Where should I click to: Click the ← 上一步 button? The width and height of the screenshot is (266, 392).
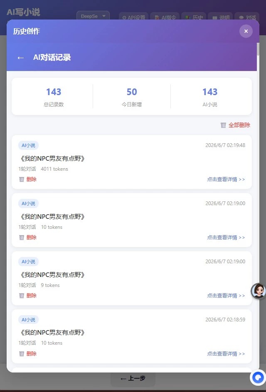[x=133, y=378]
